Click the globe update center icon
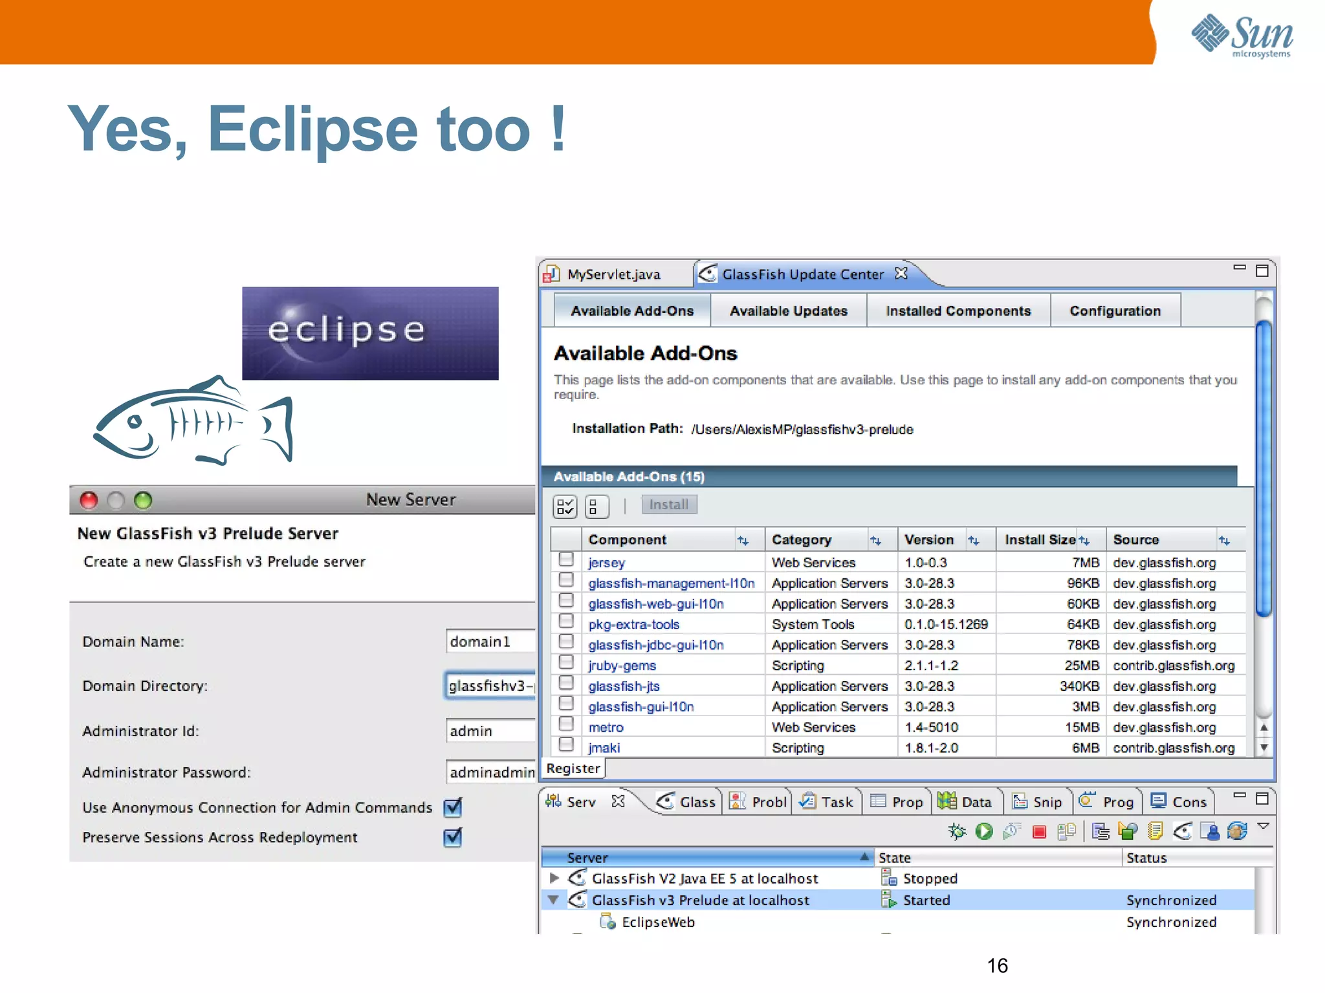Screen dimensions: 1325x993 click(x=1237, y=831)
